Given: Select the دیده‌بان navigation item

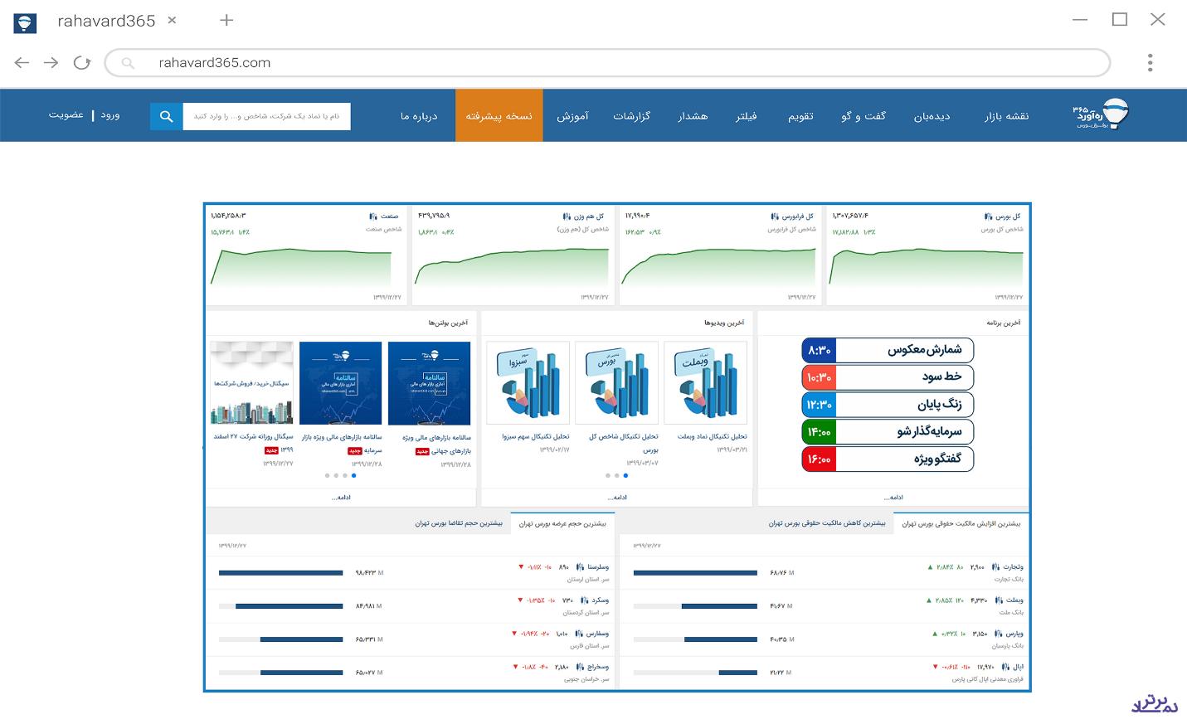Looking at the screenshot, I should (932, 116).
